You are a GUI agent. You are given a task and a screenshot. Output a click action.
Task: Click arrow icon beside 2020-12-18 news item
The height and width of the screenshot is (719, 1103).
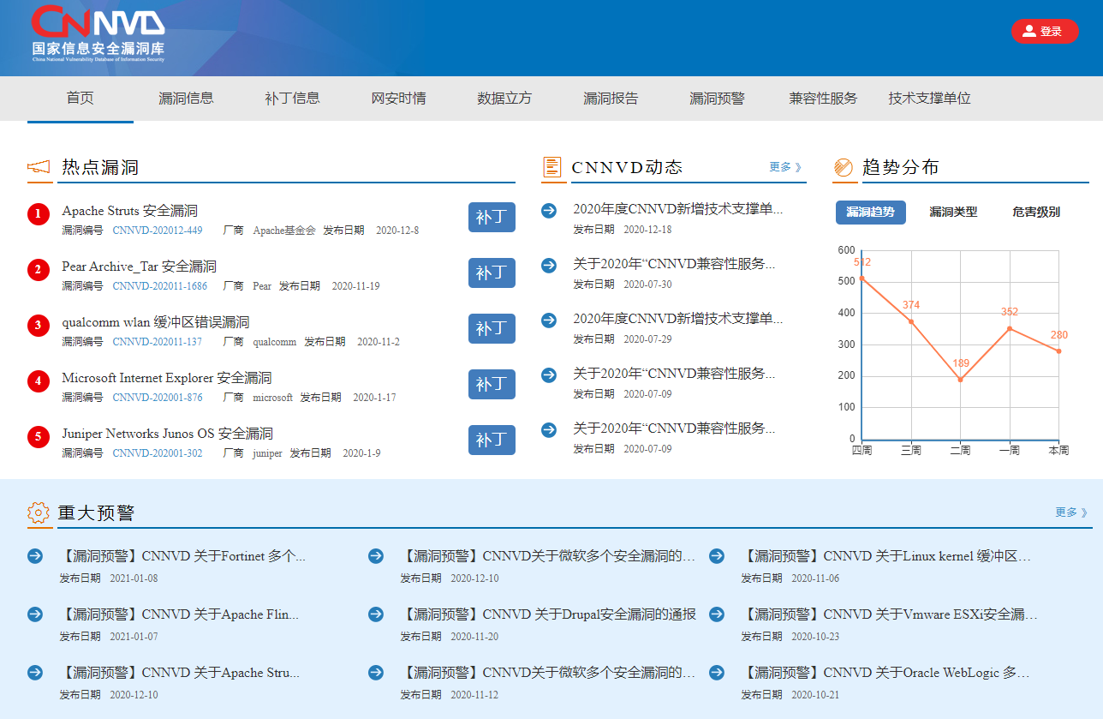[x=549, y=211]
